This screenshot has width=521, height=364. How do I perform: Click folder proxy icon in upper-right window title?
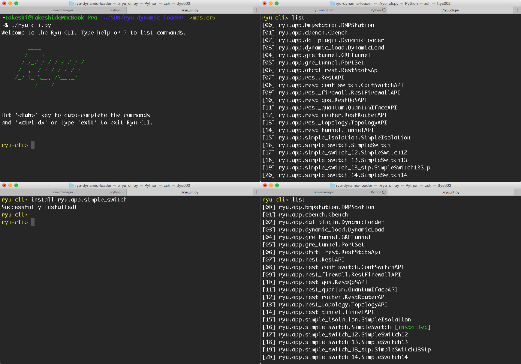tap(332, 3)
